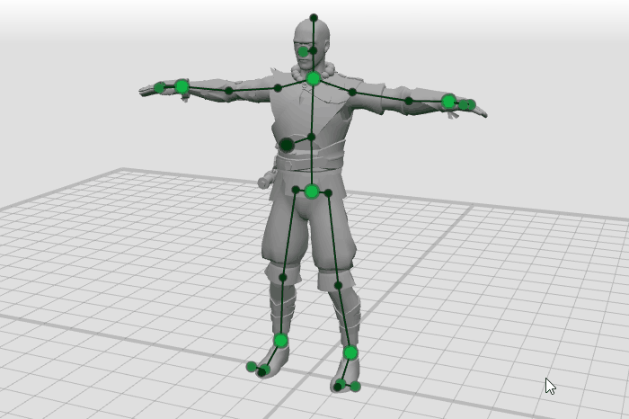Select the bright green ankle joint of the right-side leg
This screenshot has height=419, width=629.
350,353
